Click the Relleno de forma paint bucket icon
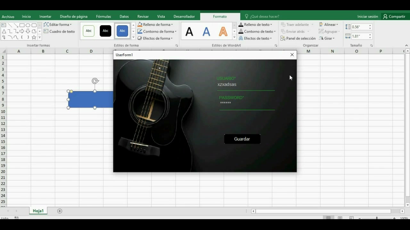Viewport: 410px width, 230px height. pyautogui.click(x=140, y=24)
